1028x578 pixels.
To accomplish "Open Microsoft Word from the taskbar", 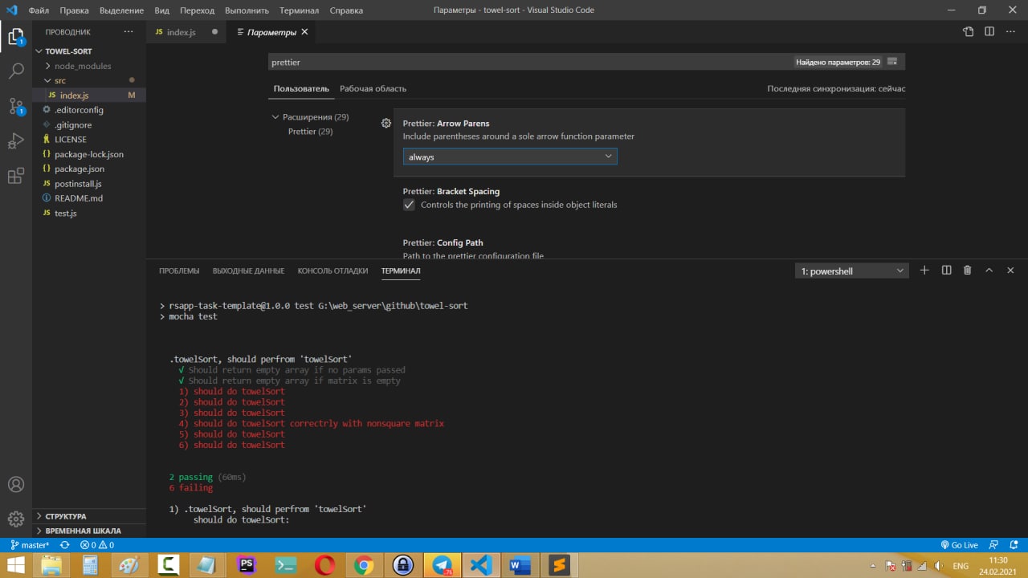I will point(520,565).
